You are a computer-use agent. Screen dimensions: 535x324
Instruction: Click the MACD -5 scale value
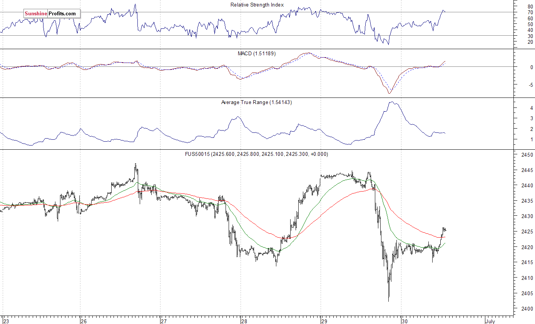tap(531, 85)
